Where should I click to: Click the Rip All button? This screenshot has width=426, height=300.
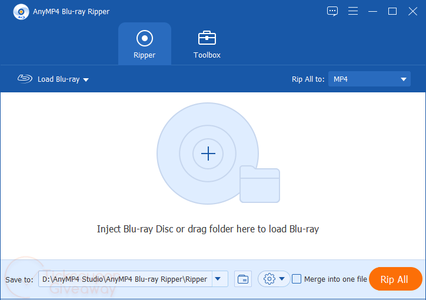(x=395, y=279)
